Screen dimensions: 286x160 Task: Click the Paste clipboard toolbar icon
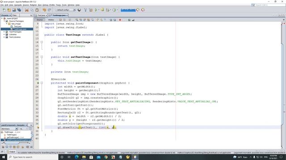(37, 10)
